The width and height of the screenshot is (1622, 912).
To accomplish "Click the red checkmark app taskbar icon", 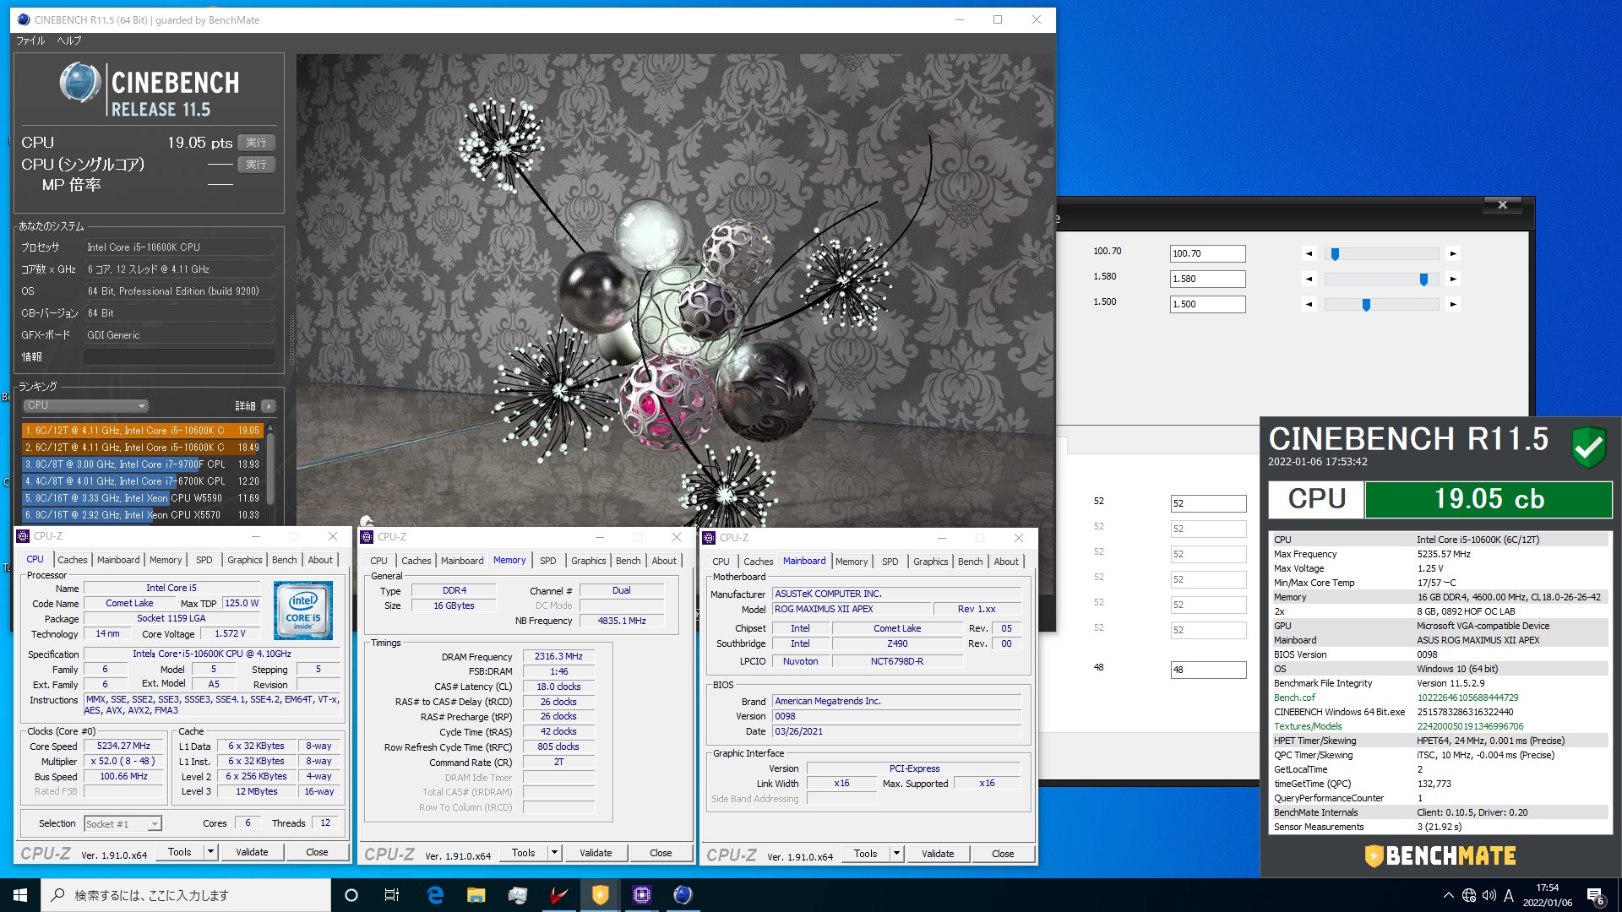I will coord(559,895).
